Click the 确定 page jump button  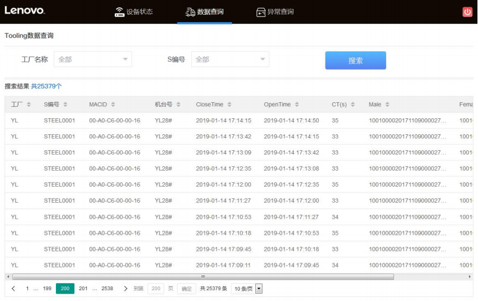(187, 288)
